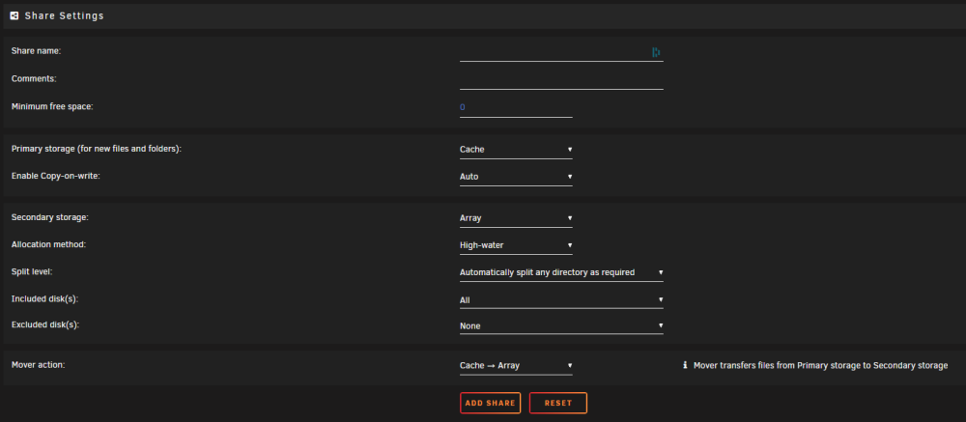The image size is (966, 422).
Task: Click the 'Mover action:' label
Action: tap(39, 365)
